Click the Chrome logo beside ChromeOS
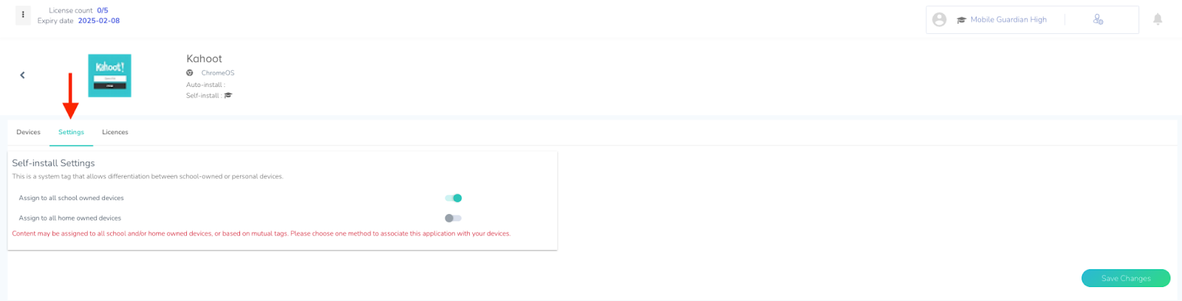The image size is (1182, 301). pos(190,73)
